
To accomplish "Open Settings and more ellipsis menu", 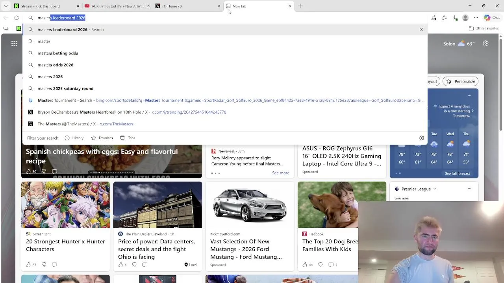I will click(x=476, y=18).
